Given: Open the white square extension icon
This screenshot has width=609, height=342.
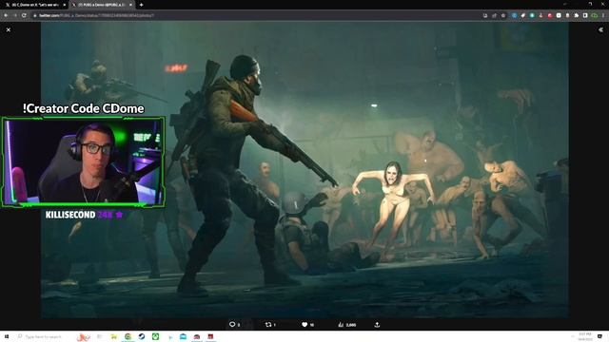Looking at the screenshot, I should [559, 15].
